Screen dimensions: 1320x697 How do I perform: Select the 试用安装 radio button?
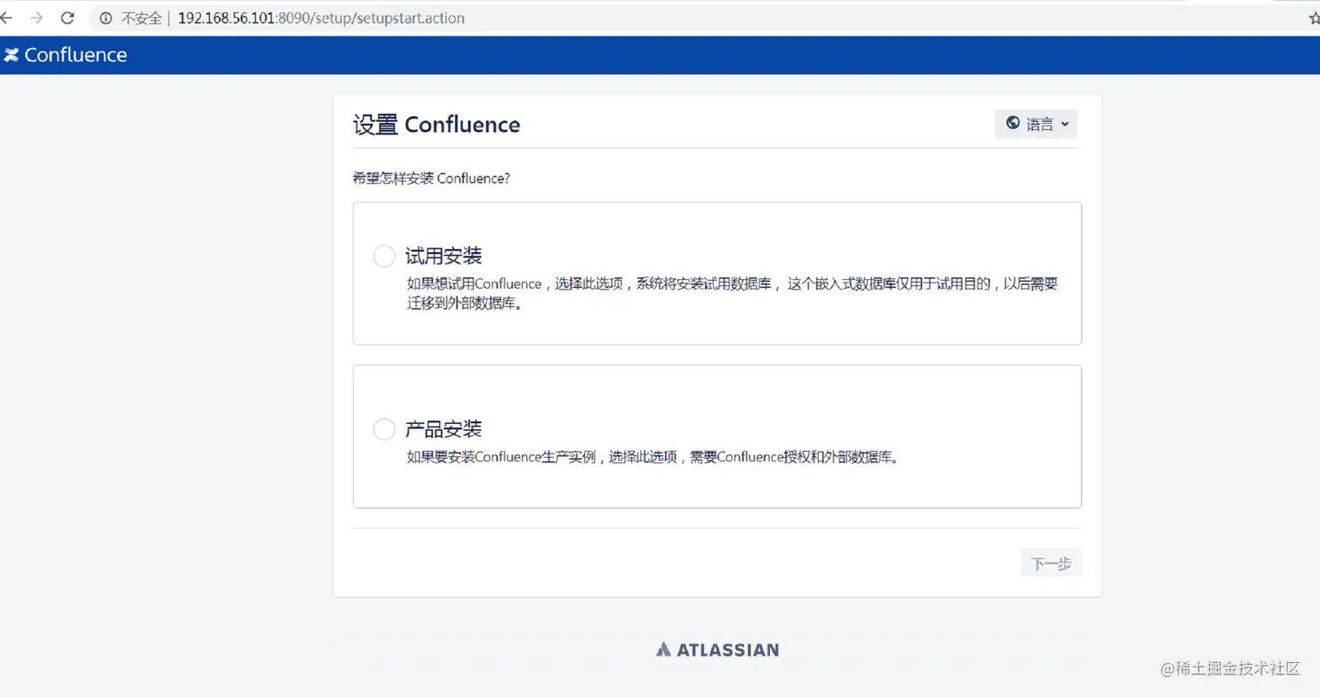coord(384,256)
